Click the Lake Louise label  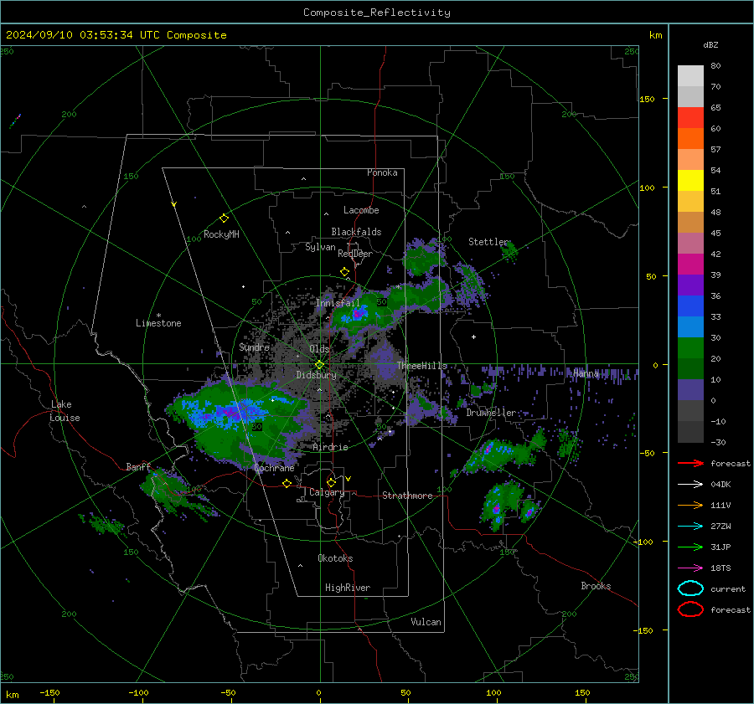pos(65,411)
